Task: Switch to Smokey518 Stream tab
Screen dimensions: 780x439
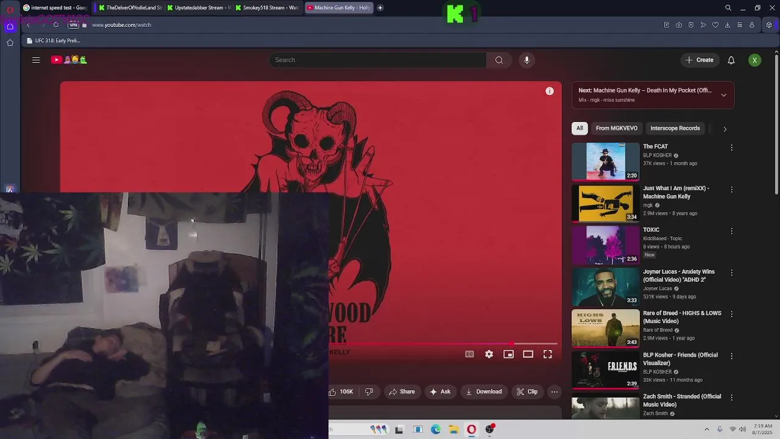Action: 267,8
